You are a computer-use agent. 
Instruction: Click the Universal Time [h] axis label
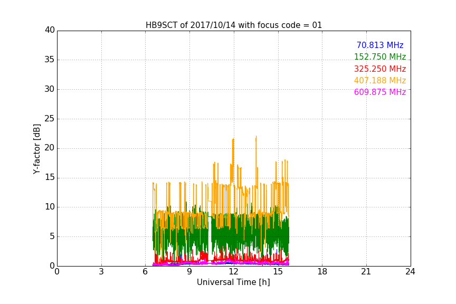click(233, 282)
